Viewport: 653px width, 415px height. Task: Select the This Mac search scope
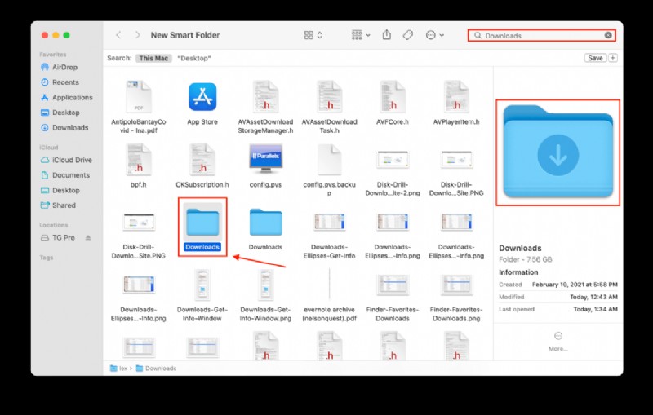coord(153,58)
